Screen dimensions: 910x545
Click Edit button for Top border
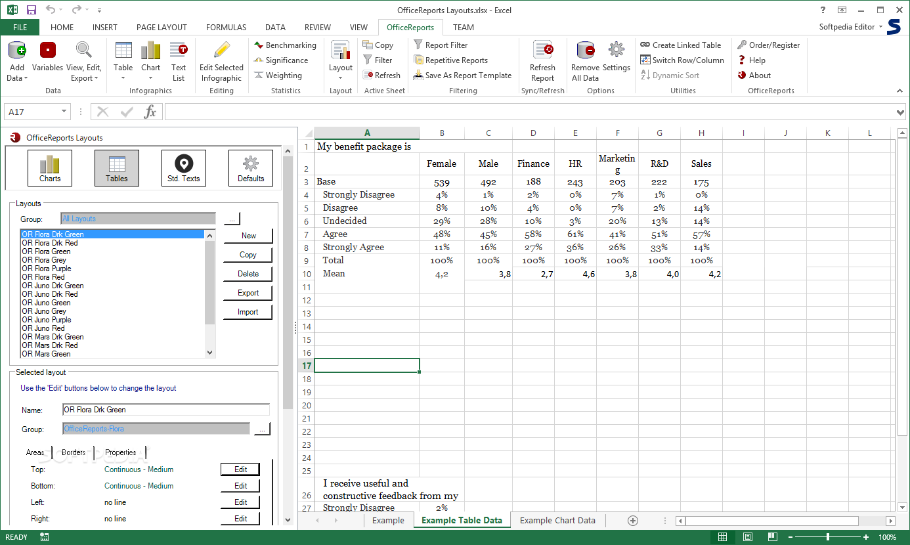pos(240,469)
